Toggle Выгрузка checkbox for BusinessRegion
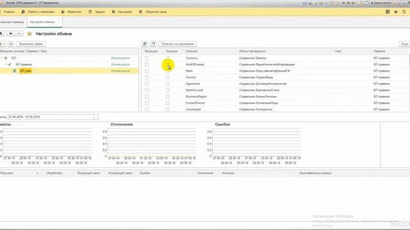Screen dimensions: 410x230 (147, 96)
